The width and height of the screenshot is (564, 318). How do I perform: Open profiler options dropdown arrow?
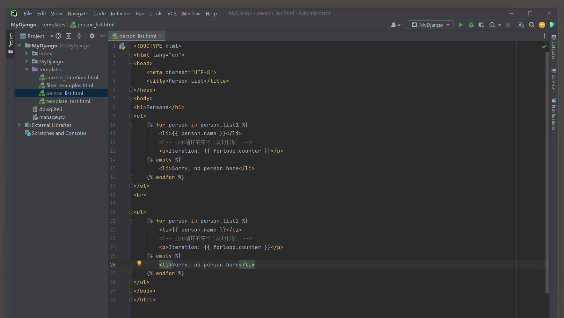pos(500,25)
